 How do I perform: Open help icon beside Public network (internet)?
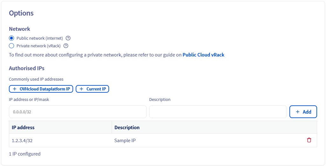(x=68, y=38)
